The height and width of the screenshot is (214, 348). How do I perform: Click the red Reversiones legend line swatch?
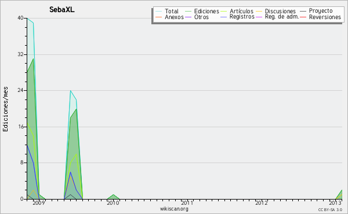coord(303,17)
